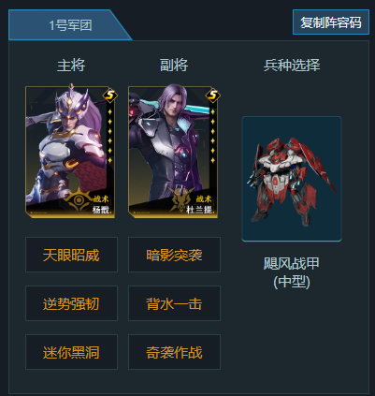Open the 奇袭作战 skill
The width and height of the screenshot is (375, 396).
click(174, 352)
